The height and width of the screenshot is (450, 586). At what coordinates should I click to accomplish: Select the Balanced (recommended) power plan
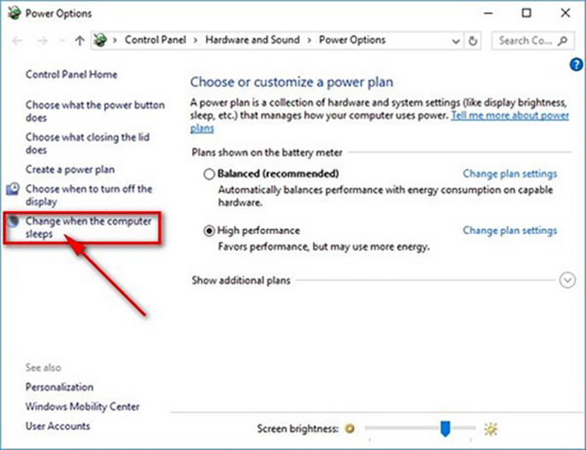(x=209, y=174)
